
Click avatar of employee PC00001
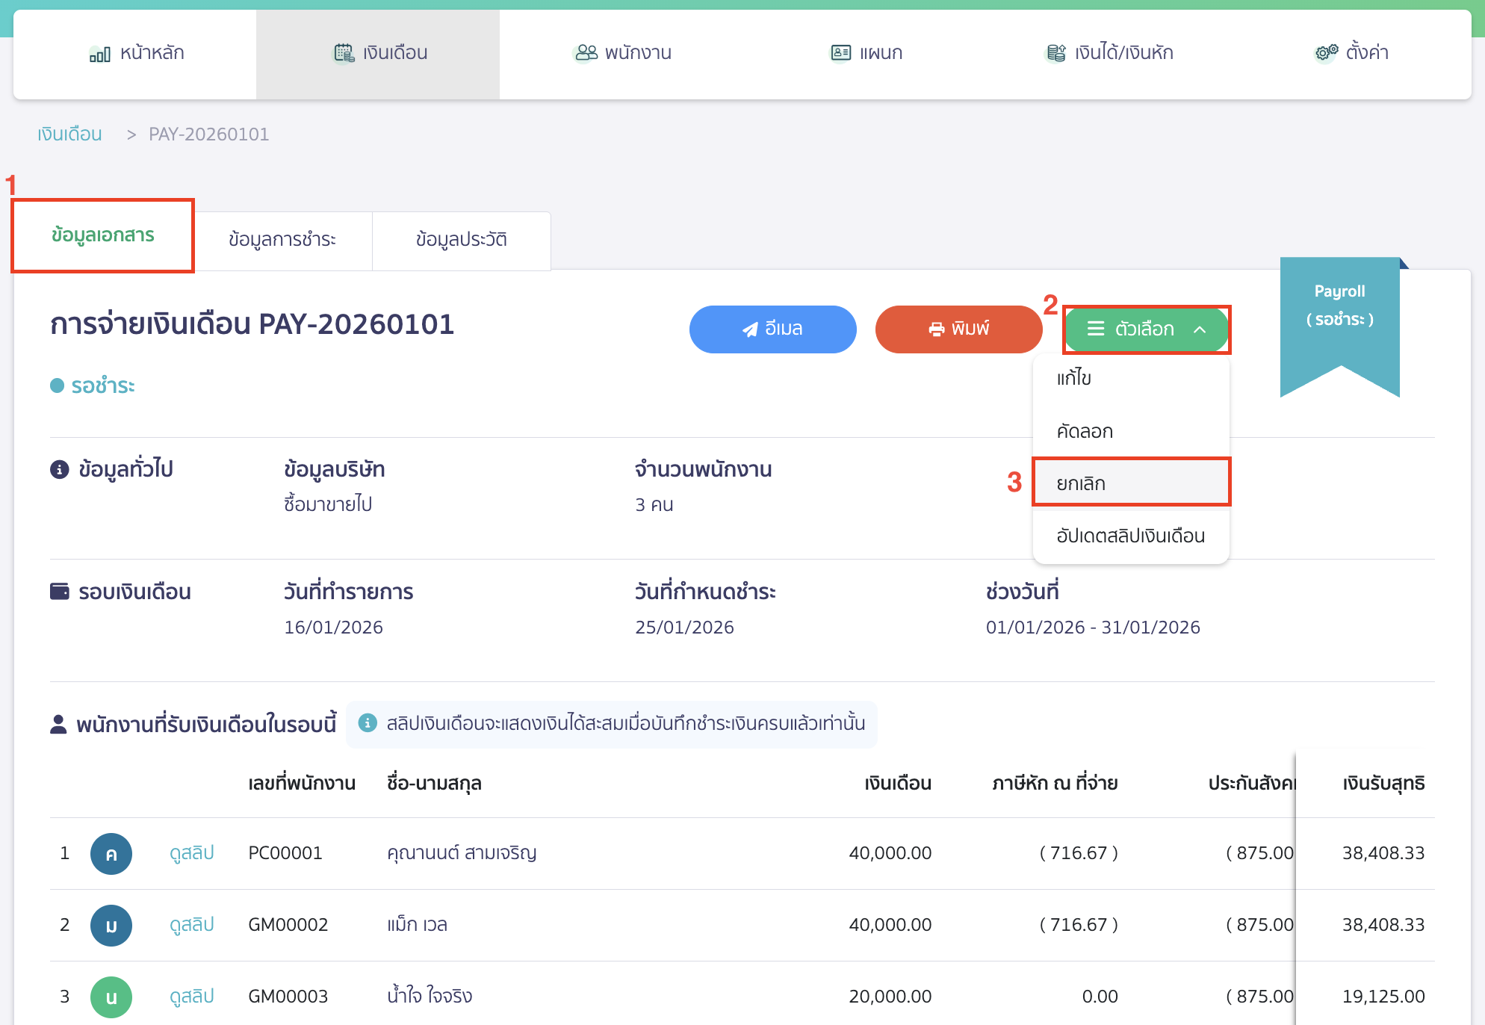(x=111, y=853)
